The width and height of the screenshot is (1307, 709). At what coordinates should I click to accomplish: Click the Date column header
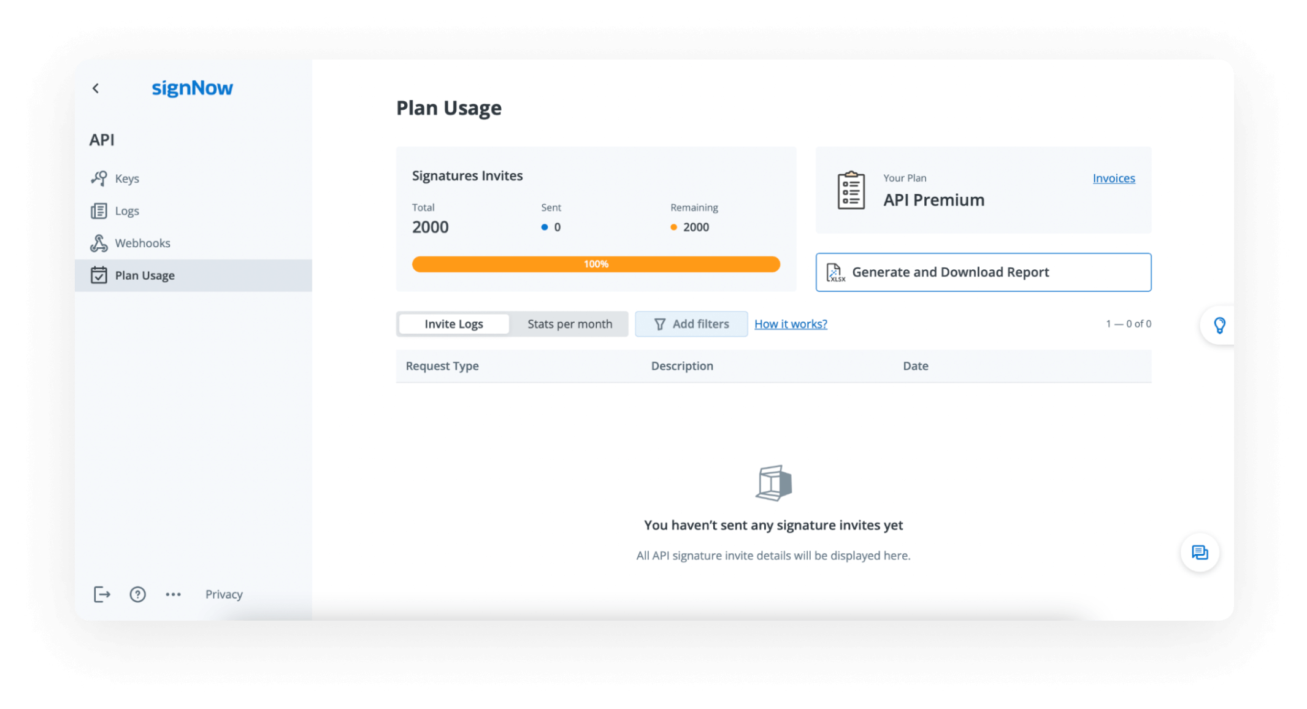[x=915, y=366]
